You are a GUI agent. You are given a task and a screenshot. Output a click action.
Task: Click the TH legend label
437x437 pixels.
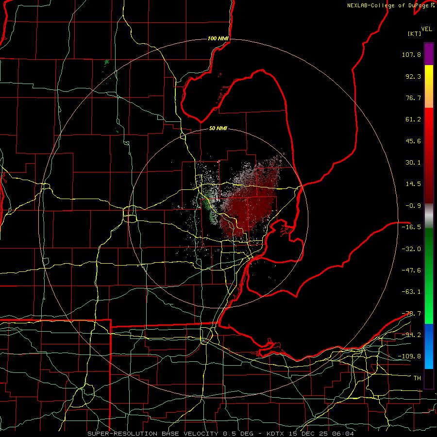tap(417, 378)
